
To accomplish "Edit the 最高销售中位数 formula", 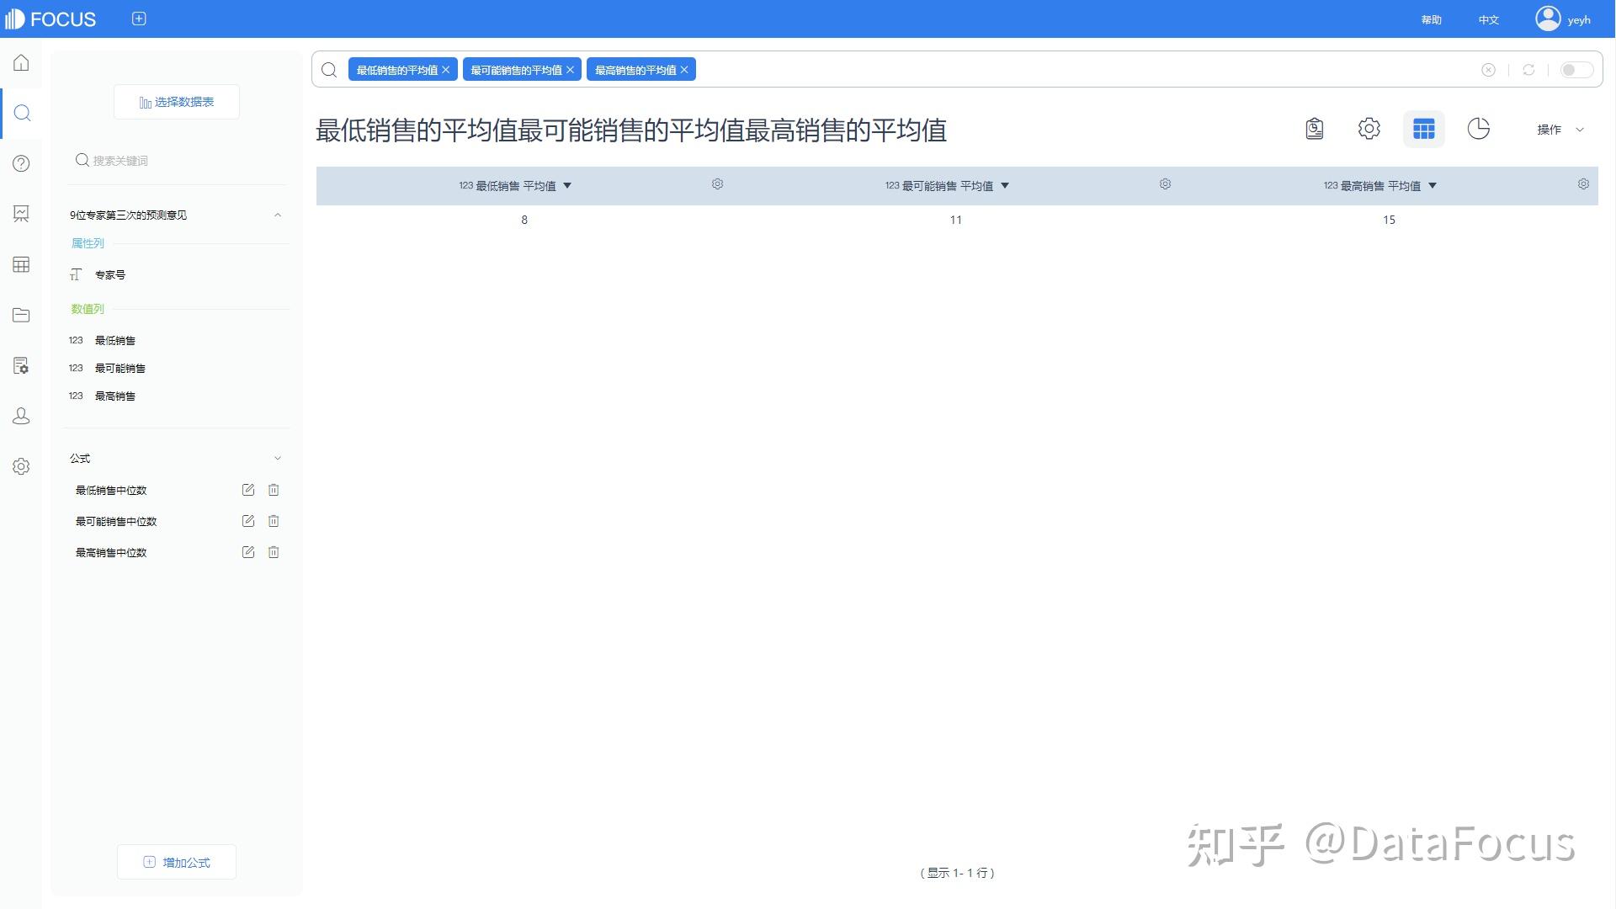I will (247, 552).
